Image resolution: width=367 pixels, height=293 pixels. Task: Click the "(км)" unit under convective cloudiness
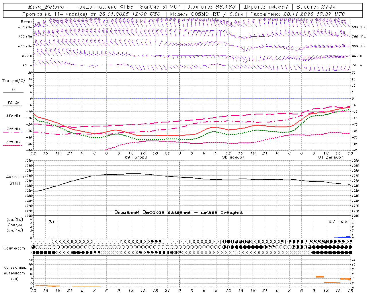click(x=15, y=279)
